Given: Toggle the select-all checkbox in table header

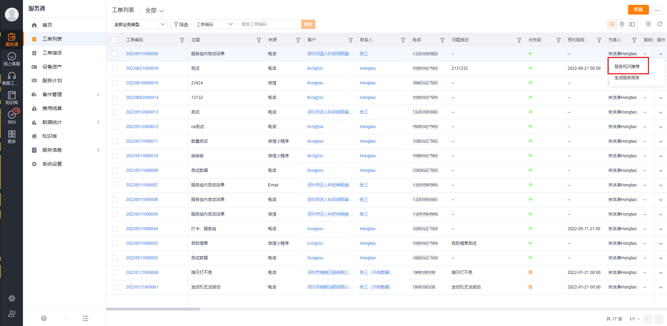Looking at the screenshot, I should click(x=115, y=40).
